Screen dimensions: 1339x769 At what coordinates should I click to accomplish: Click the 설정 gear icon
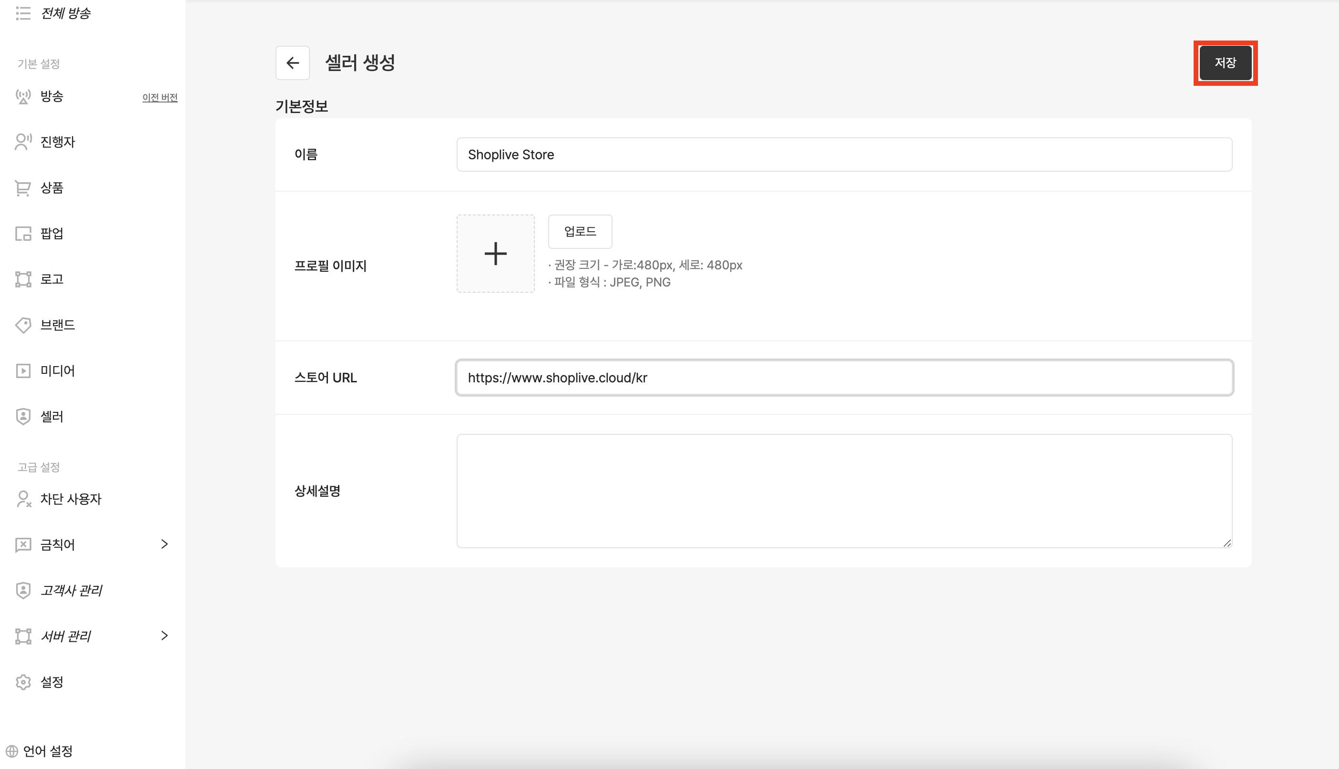[x=23, y=682]
